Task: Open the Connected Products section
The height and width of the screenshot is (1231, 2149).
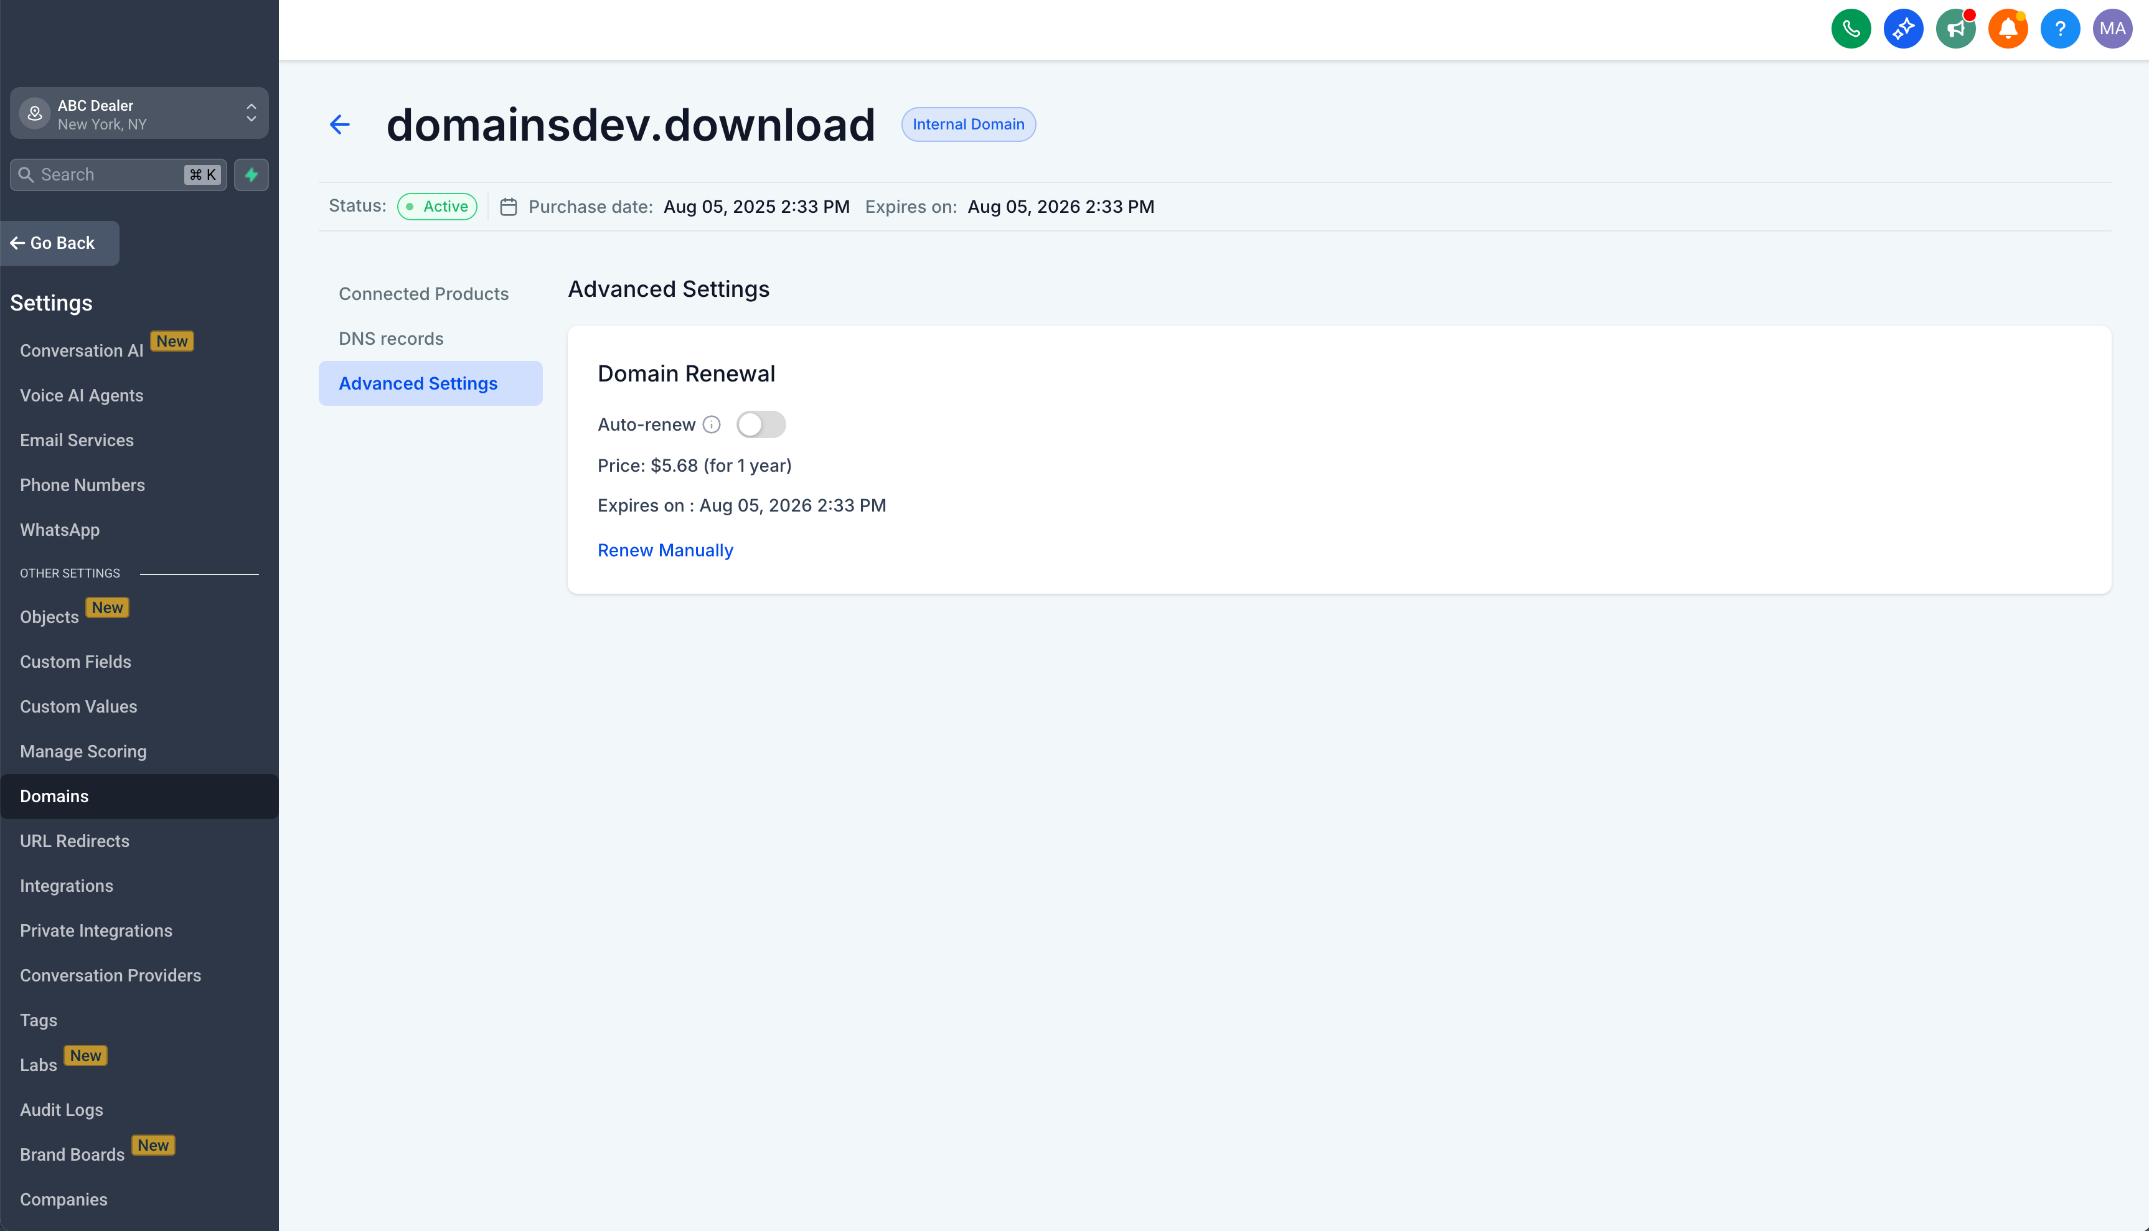Action: [424, 293]
